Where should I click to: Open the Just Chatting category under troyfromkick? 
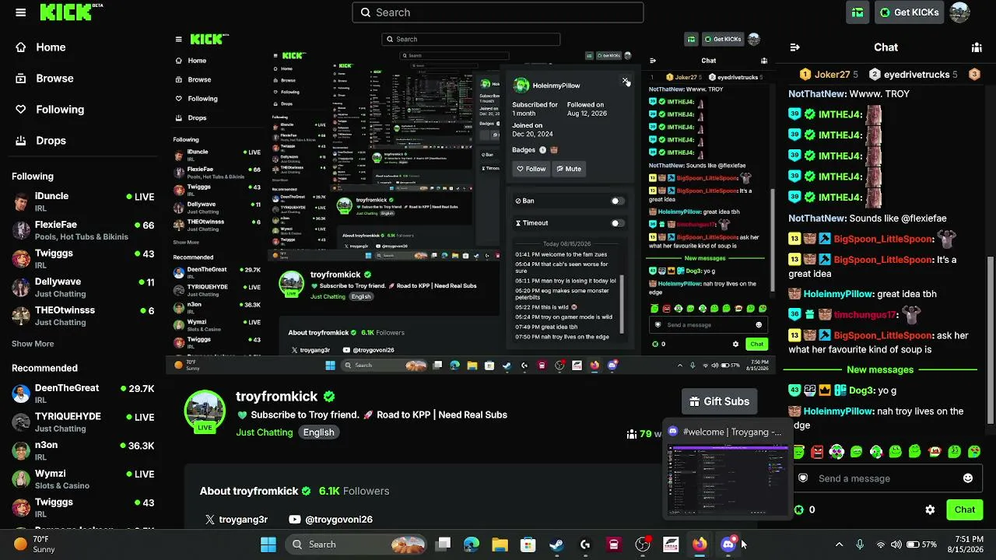pyautogui.click(x=265, y=432)
